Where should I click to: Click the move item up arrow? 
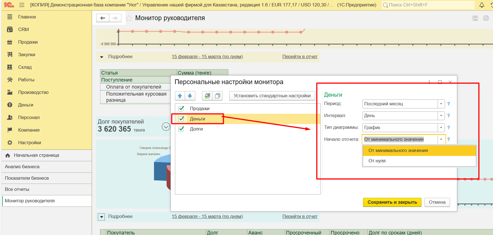[x=180, y=96]
